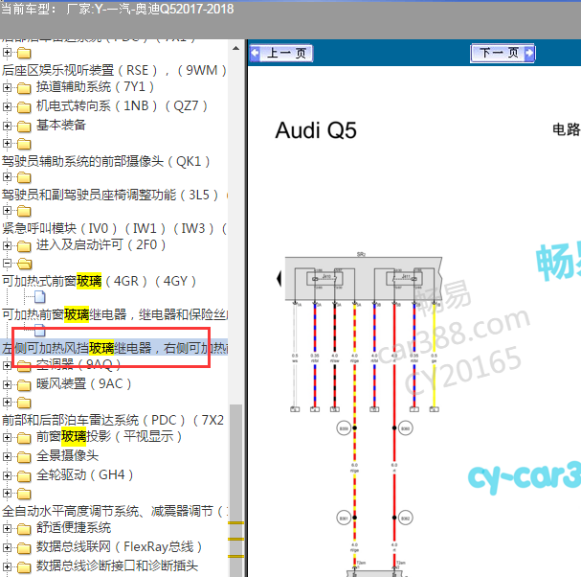
Task: Click the Audi Q5 diagram title
Action: 316,130
